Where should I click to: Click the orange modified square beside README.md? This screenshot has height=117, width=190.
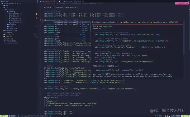(x=36, y=35)
